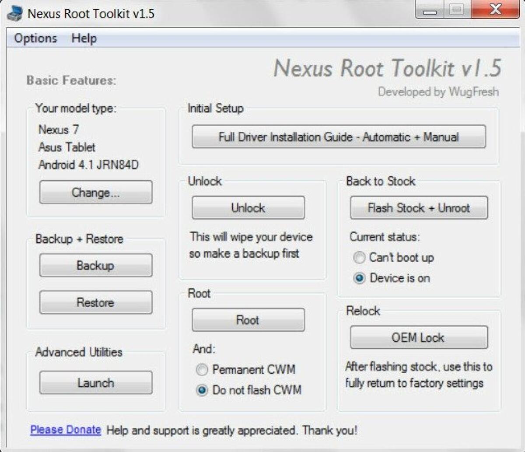Open the Help menu

(83, 38)
